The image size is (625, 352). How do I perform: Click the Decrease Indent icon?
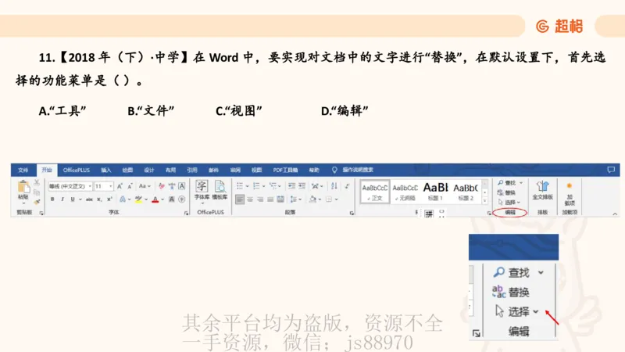[x=291, y=186]
